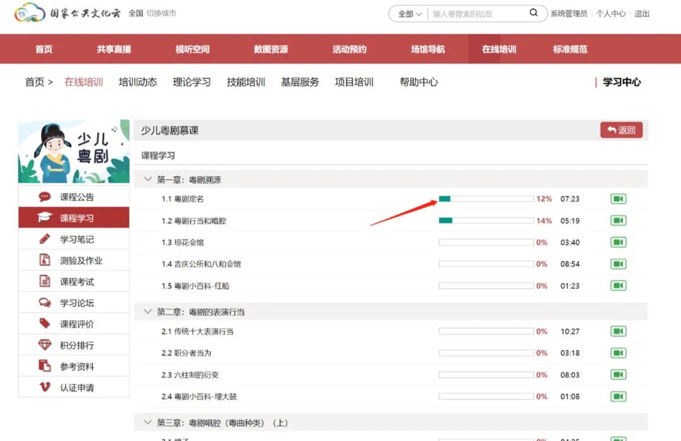Collapse chapter 第三章：粤剧唱腔

tap(148, 422)
